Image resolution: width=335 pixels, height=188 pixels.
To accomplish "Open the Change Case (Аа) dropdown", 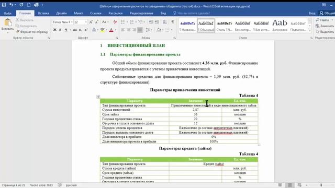I will (105, 22).
